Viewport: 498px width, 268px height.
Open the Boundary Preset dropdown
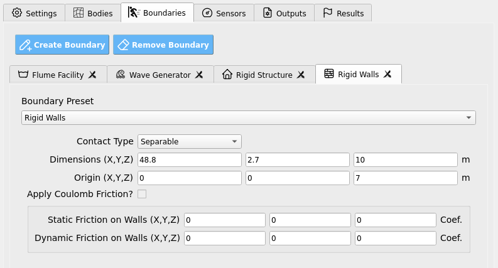[x=248, y=118]
